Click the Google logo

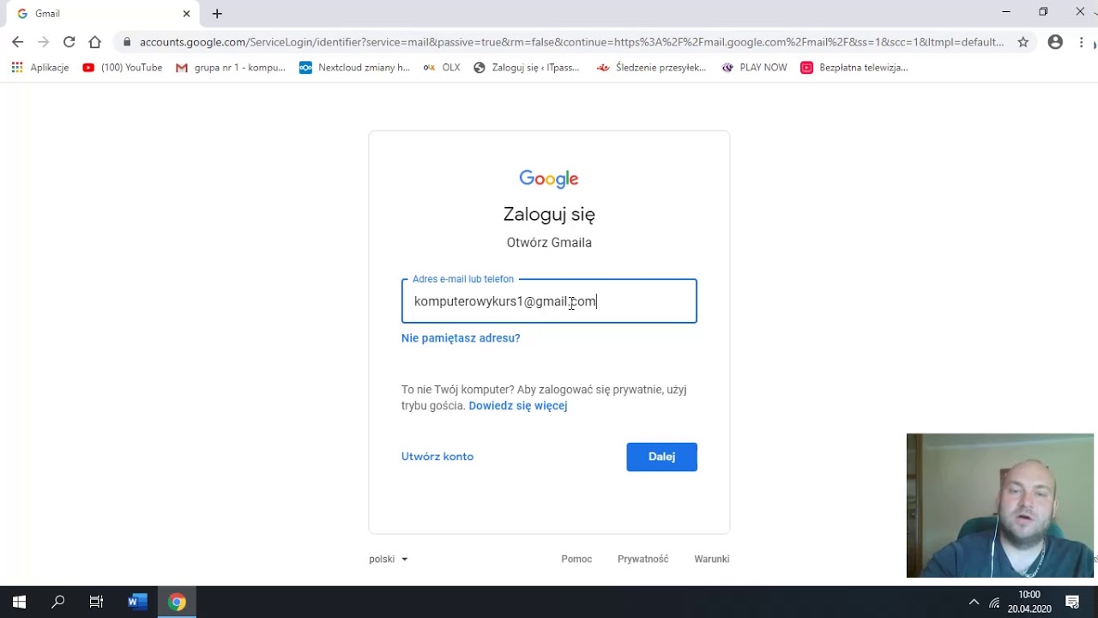tap(549, 179)
